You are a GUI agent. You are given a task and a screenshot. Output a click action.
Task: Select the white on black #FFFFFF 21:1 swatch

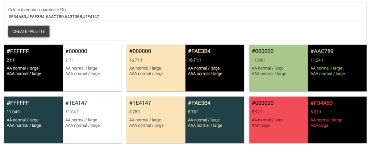click(x=34, y=68)
